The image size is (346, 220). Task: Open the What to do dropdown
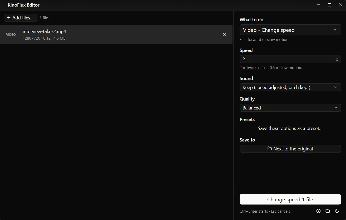pyautogui.click(x=290, y=30)
